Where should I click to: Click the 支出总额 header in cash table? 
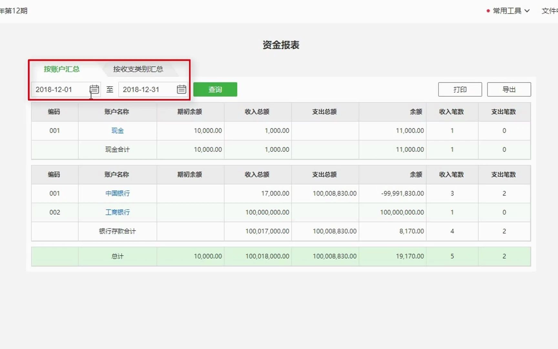(325, 112)
